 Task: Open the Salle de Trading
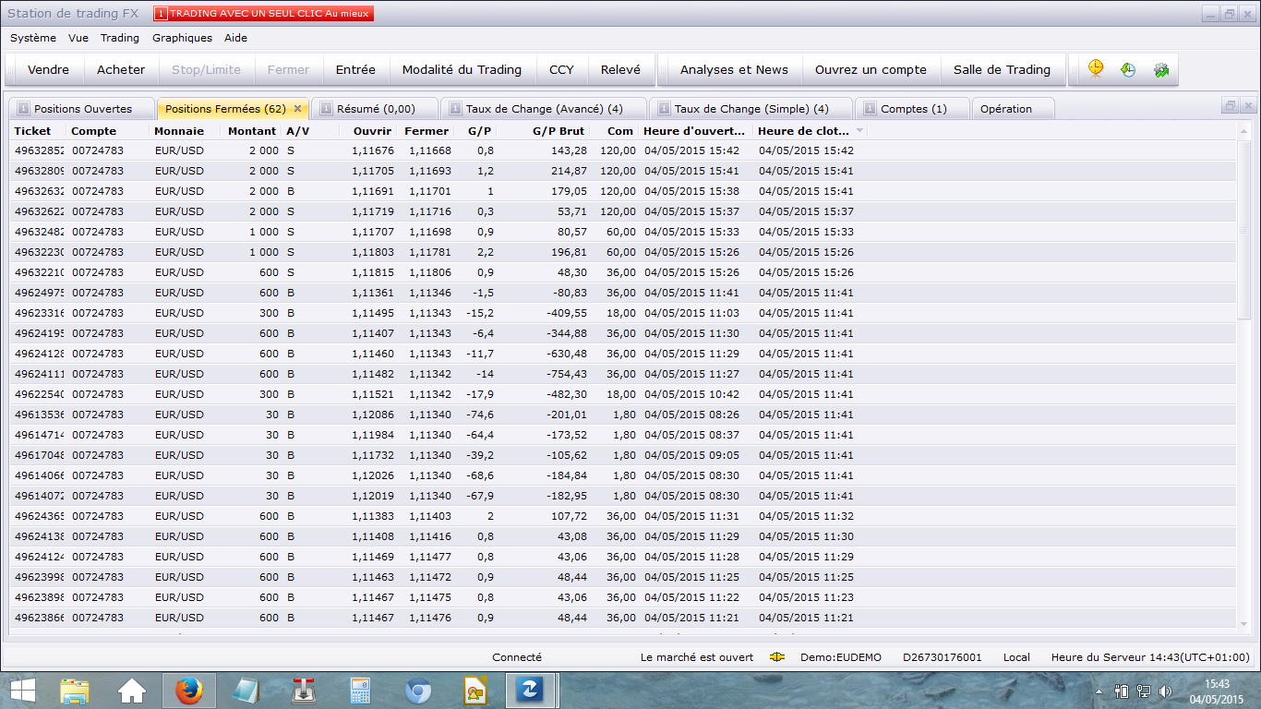click(1002, 70)
